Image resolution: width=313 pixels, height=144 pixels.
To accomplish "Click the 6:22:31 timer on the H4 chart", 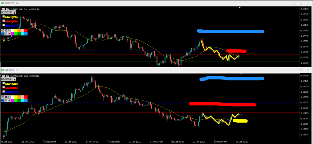I will pyautogui.click(x=7, y=13).
